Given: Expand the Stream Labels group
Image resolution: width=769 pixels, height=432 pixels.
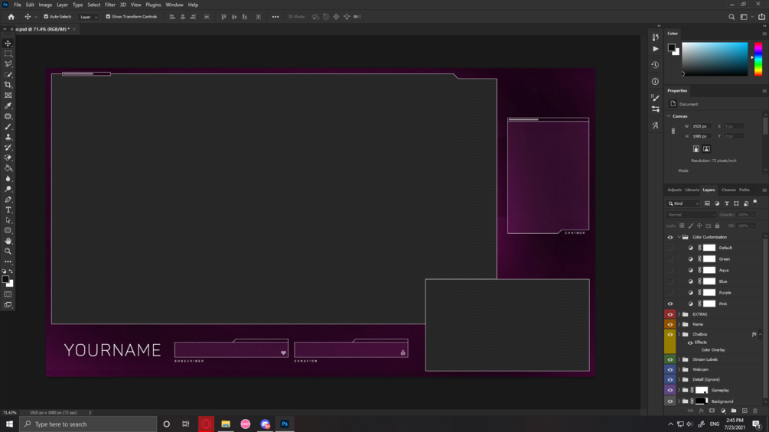Looking at the screenshot, I should pos(679,359).
